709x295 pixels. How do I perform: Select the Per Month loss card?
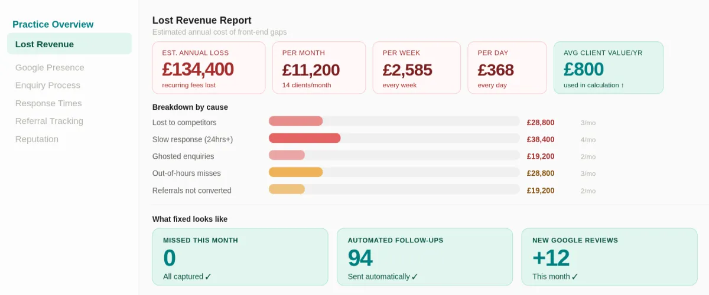[x=318, y=68]
